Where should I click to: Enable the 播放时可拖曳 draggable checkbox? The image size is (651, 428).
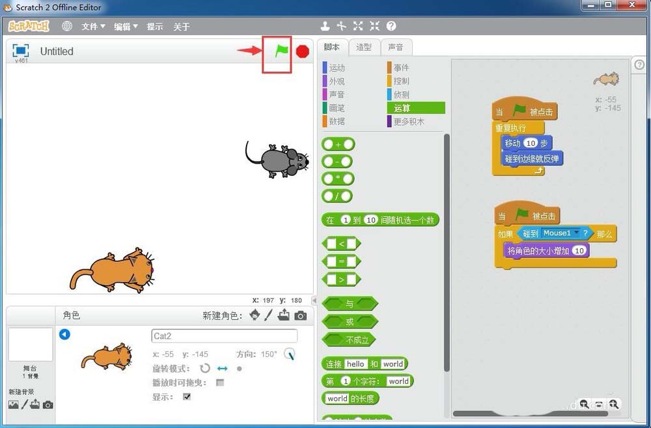(x=220, y=382)
